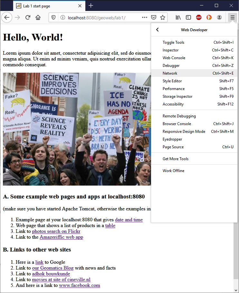Open the Library bookmarks and history icon
The height and width of the screenshot is (293, 239).
178,17
